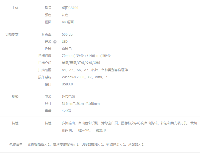Select the interface value USB3.0
The width and height of the screenshot is (208, 153).
(x=67, y=84)
